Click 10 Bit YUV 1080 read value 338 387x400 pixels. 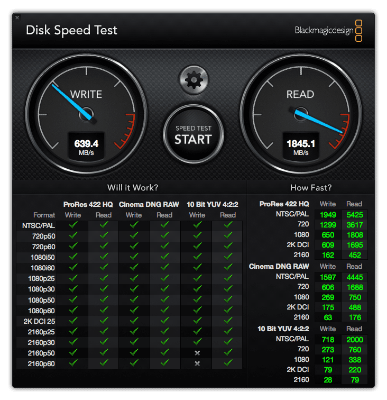coord(355,360)
